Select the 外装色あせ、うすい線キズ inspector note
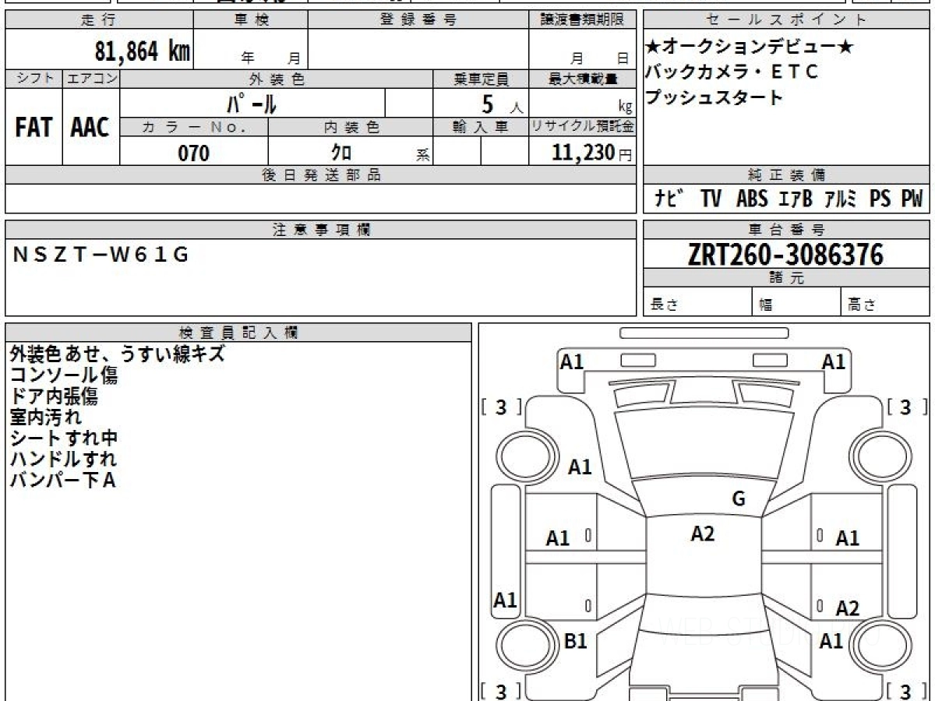 (118, 354)
